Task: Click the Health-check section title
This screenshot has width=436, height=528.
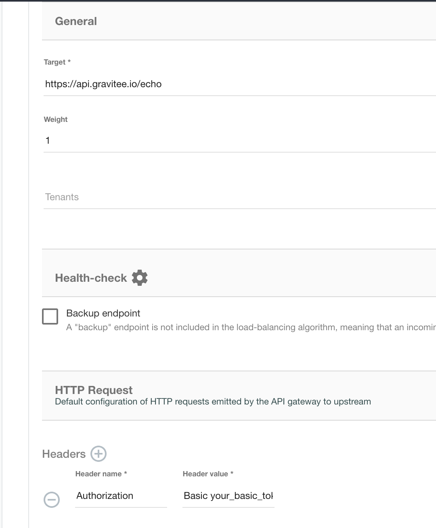Action: [x=90, y=277]
